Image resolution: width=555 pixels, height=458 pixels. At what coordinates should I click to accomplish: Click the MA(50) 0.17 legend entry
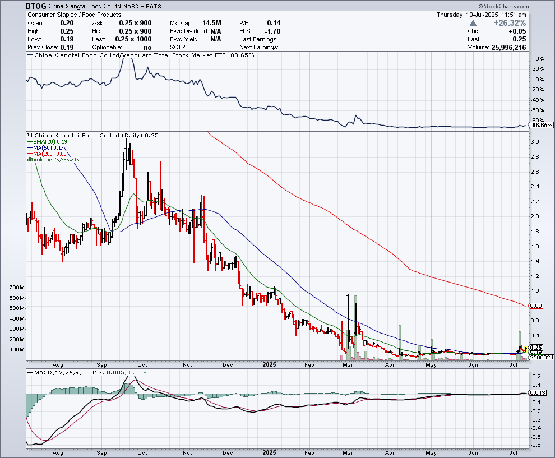click(45, 147)
